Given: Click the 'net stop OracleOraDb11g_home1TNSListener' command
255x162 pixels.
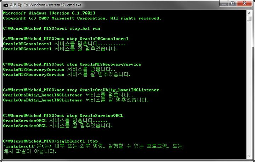Looking at the screenshot, I should tap(81, 90).
